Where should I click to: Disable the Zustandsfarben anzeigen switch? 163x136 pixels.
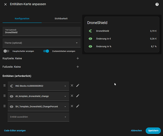pos(46,51)
